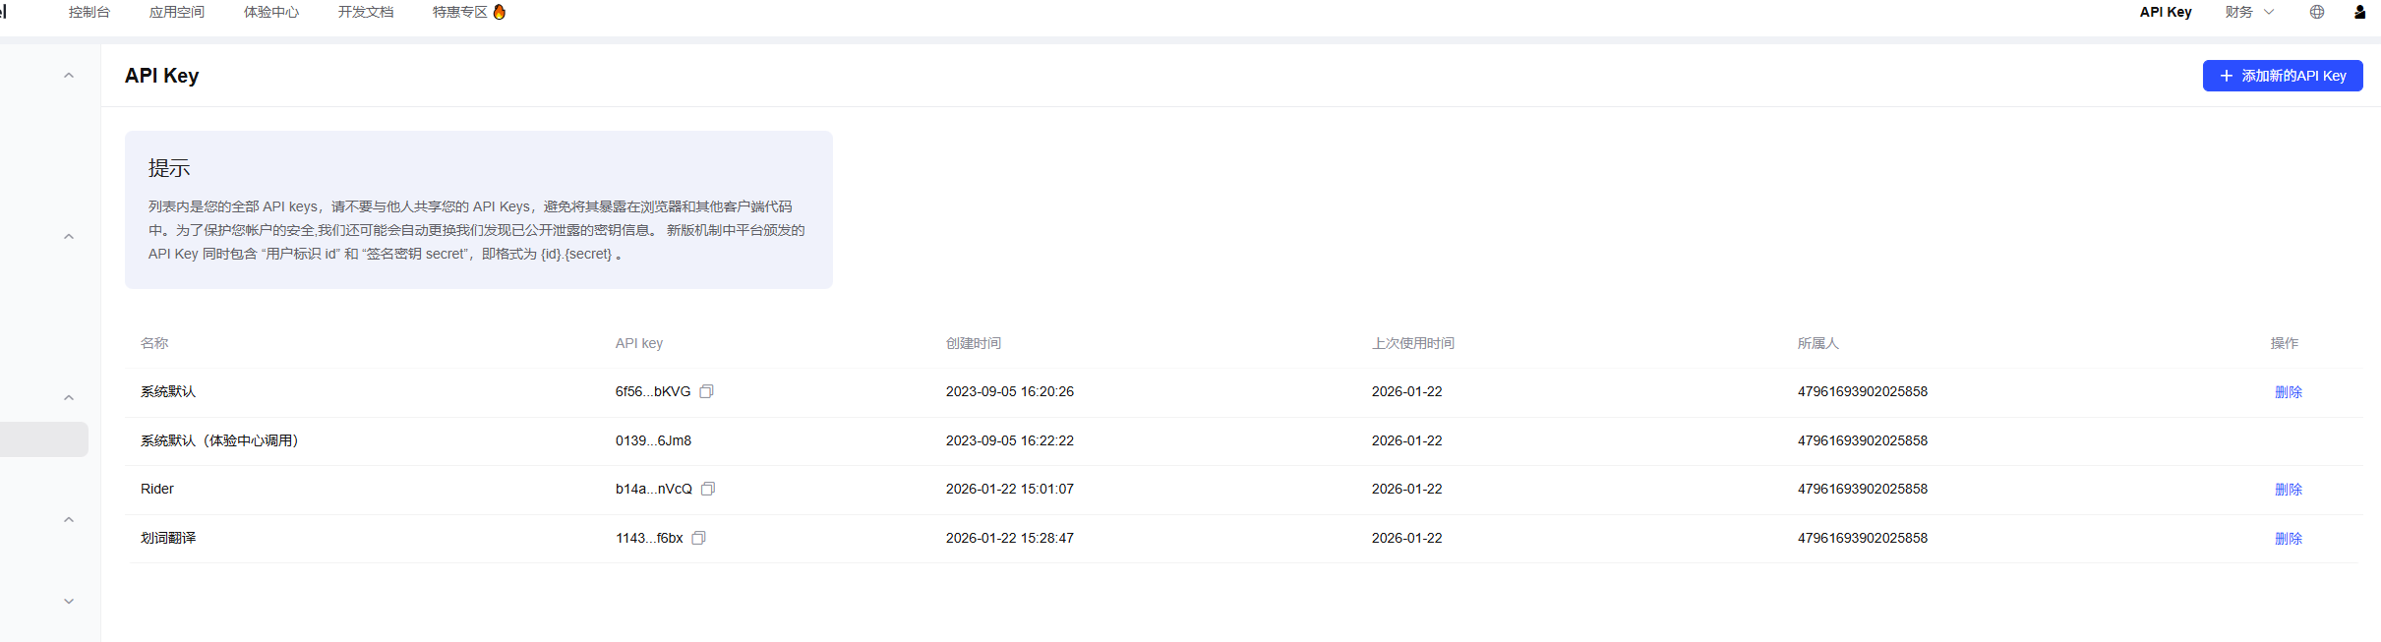Click creation time 2023-09-05 16:20:26

[x=1010, y=391]
